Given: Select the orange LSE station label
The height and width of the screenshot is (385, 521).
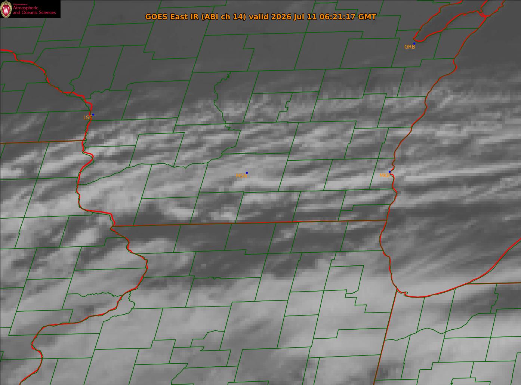Looking at the screenshot, I should click(87, 117).
